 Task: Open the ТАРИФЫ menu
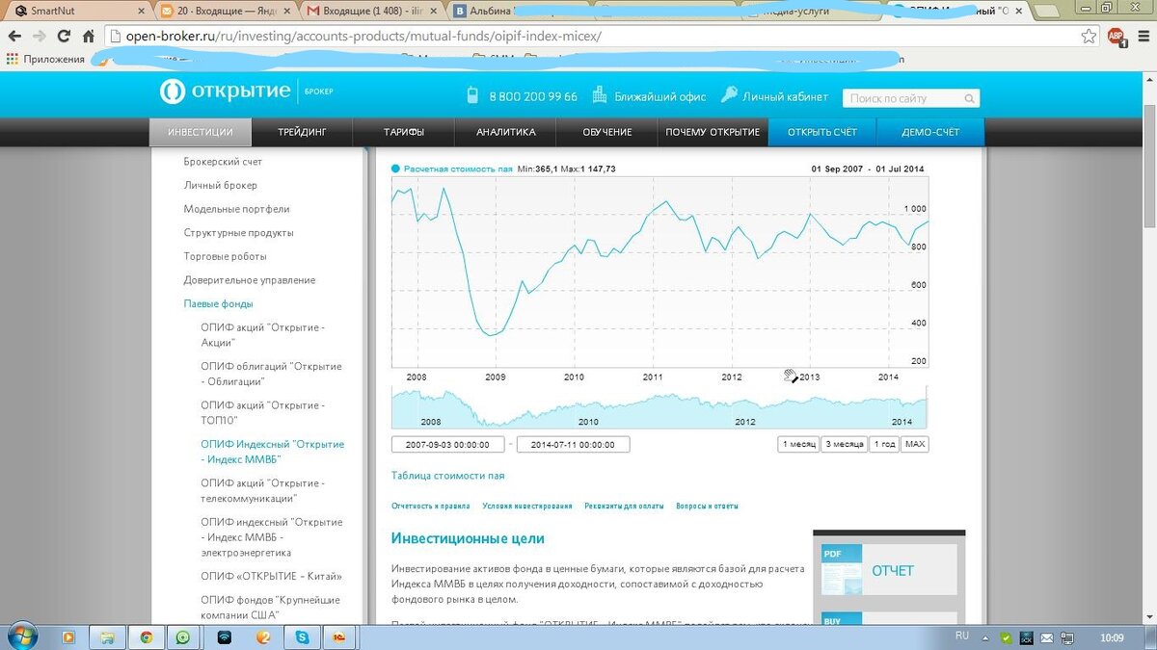[x=404, y=132]
